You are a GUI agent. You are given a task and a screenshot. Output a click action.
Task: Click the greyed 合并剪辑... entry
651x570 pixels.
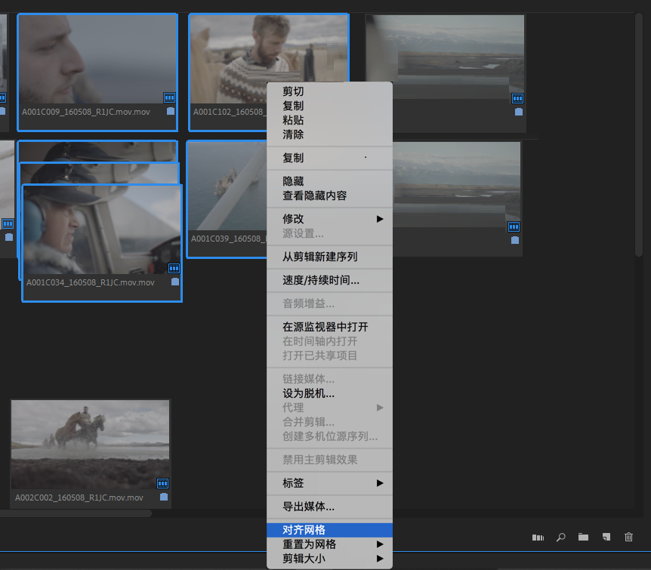tap(329, 422)
